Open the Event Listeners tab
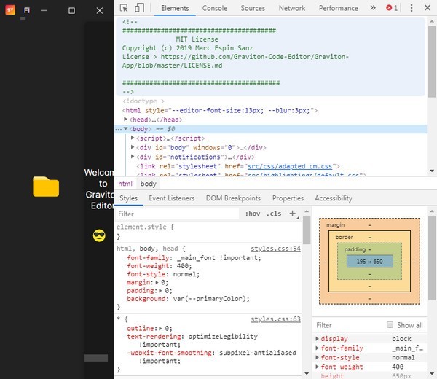Viewport: 437px width, 379px height. [x=171, y=198]
